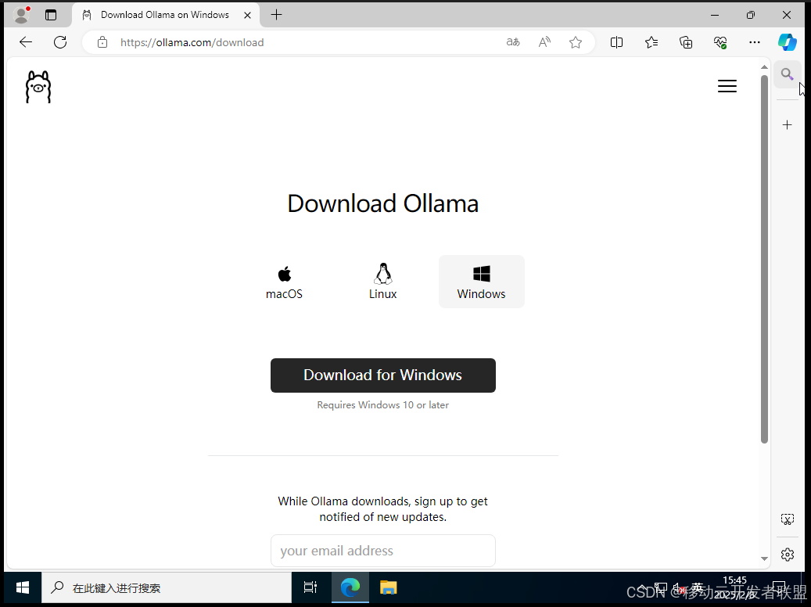This screenshot has height=607, width=811.
Task: Go back to the previous page
Action: click(26, 42)
